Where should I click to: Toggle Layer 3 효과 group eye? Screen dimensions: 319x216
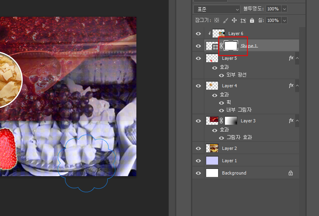tap(215, 130)
